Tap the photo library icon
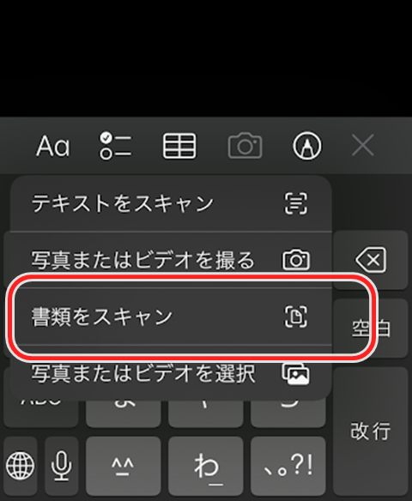Image resolution: width=412 pixels, height=501 pixels. click(295, 373)
